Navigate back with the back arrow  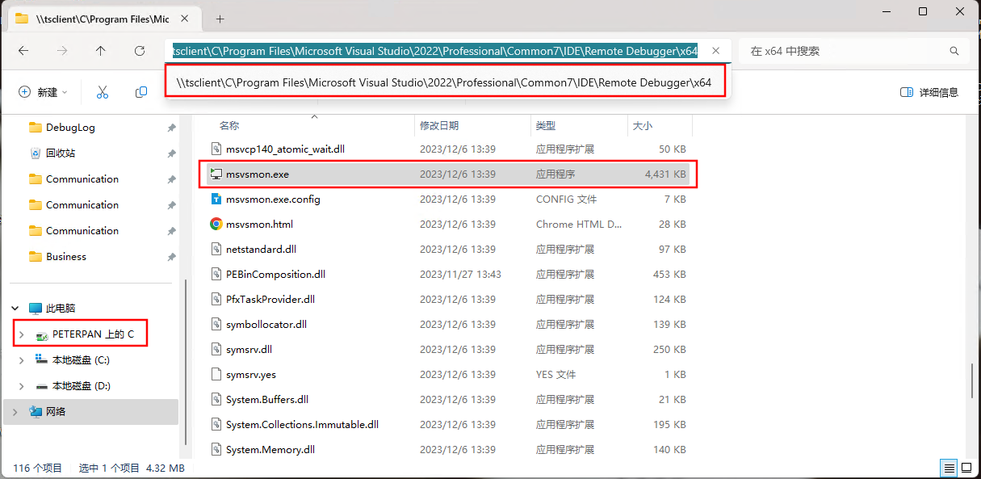pyautogui.click(x=23, y=51)
